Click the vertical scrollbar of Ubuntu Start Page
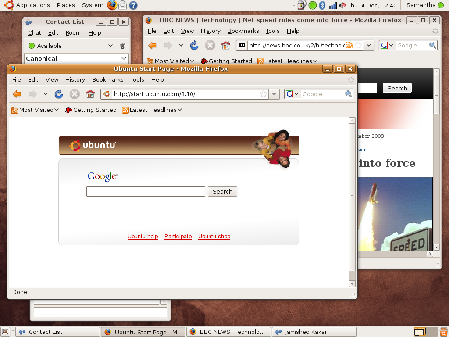 (352, 197)
